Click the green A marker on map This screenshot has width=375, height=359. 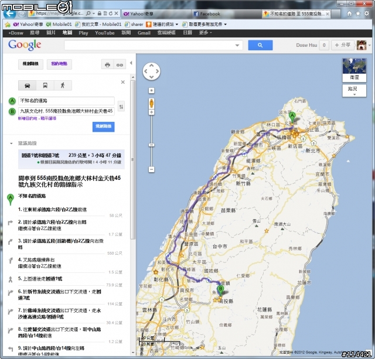click(x=292, y=118)
